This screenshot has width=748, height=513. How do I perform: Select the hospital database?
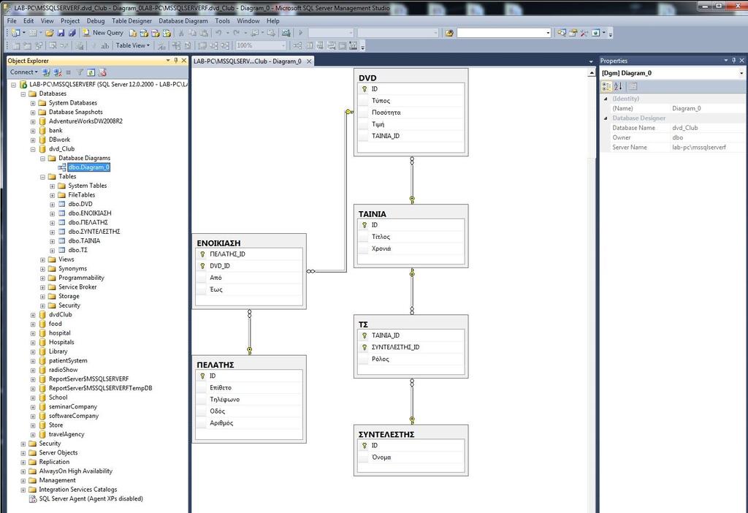[x=60, y=333]
